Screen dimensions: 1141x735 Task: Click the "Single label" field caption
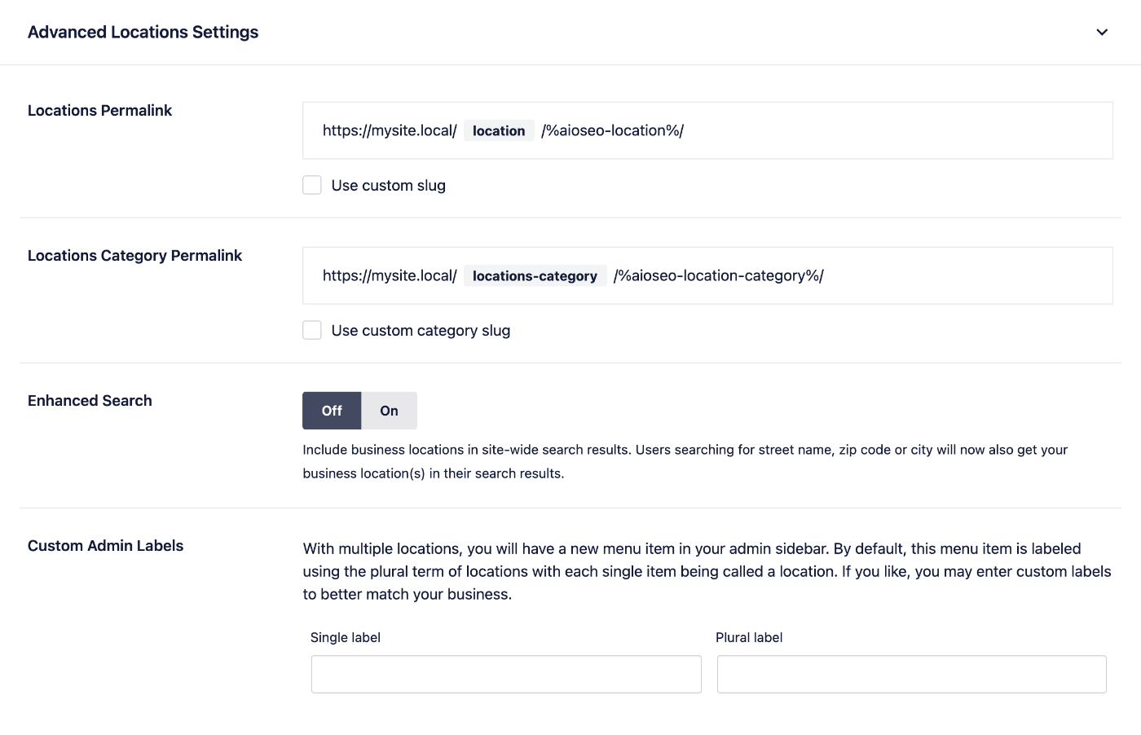346,637
